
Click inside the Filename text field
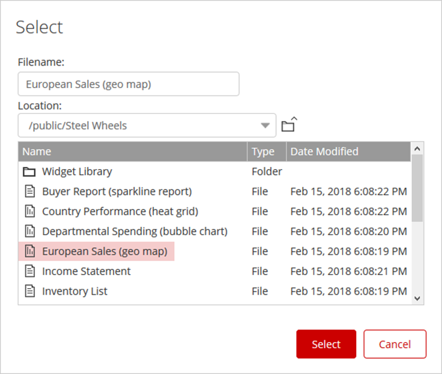(128, 84)
